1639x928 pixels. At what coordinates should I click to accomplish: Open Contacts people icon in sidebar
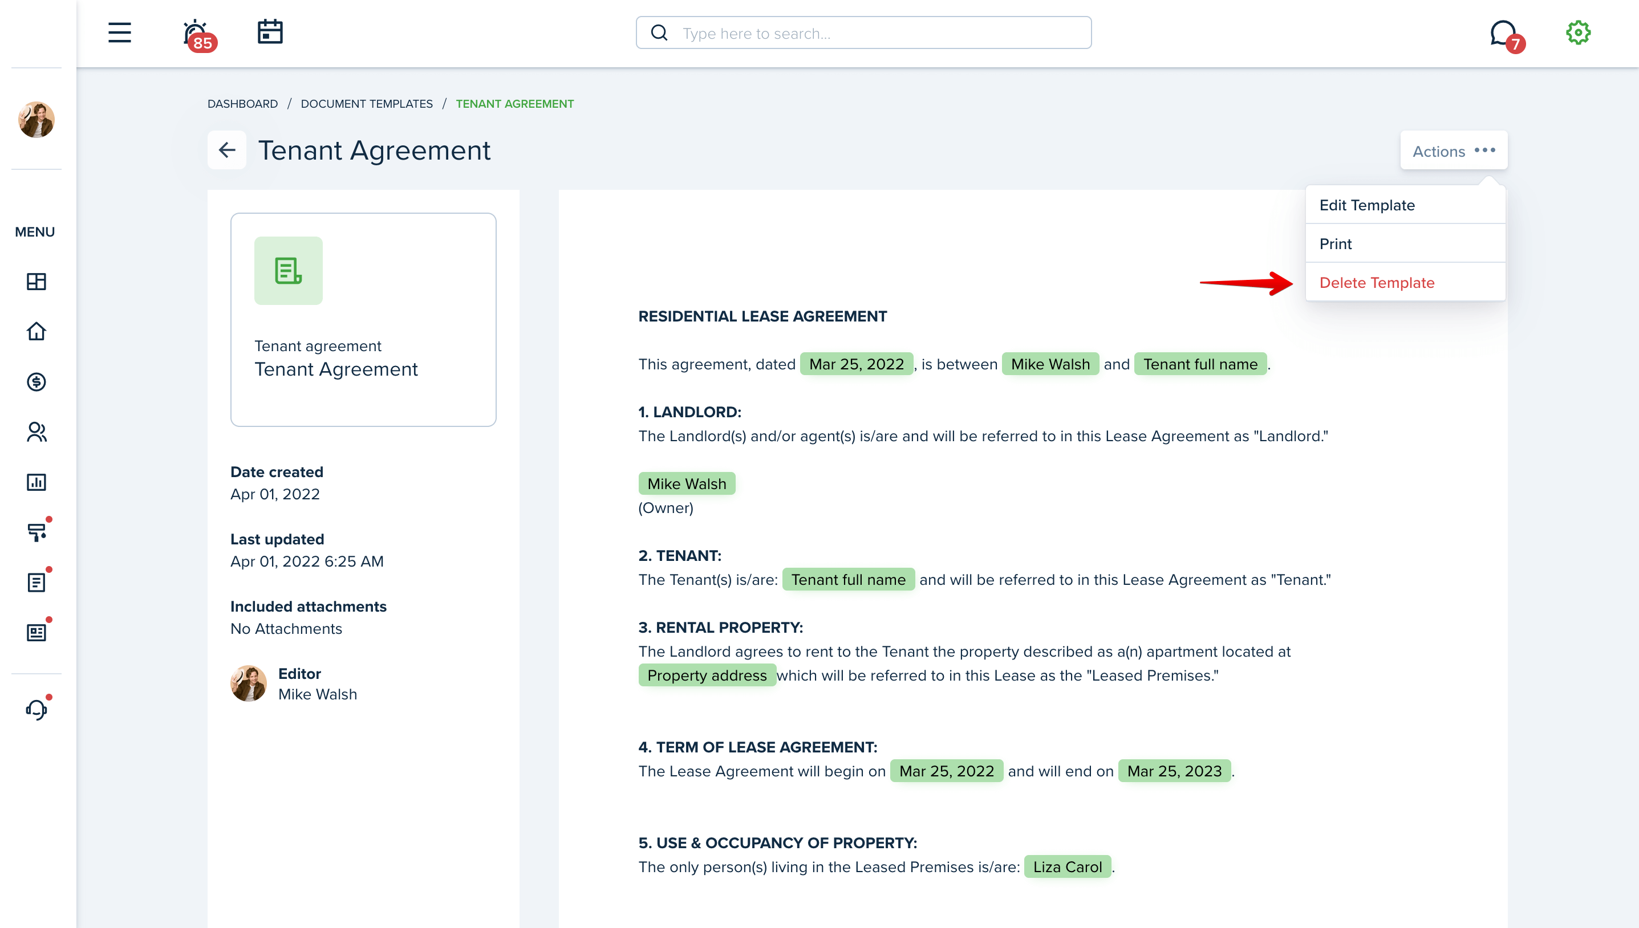pyautogui.click(x=36, y=432)
